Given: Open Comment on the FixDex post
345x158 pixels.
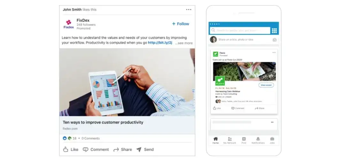Looking at the screenshot, I should click(x=96, y=149).
